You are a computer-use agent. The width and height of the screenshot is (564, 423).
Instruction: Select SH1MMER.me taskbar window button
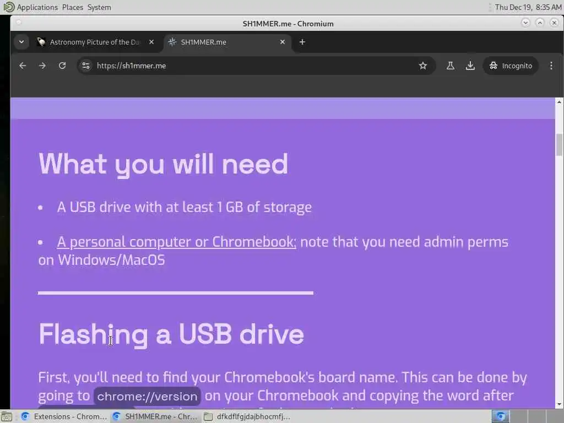coord(155,416)
